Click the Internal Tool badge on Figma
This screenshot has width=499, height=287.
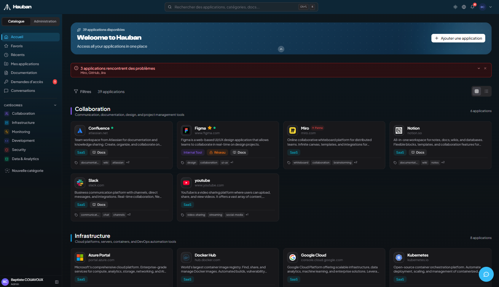193,152
